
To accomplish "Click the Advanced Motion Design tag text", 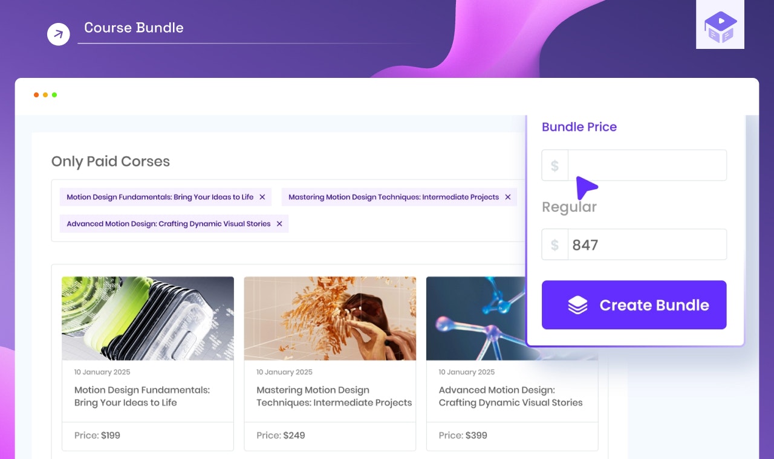I will 169,223.
